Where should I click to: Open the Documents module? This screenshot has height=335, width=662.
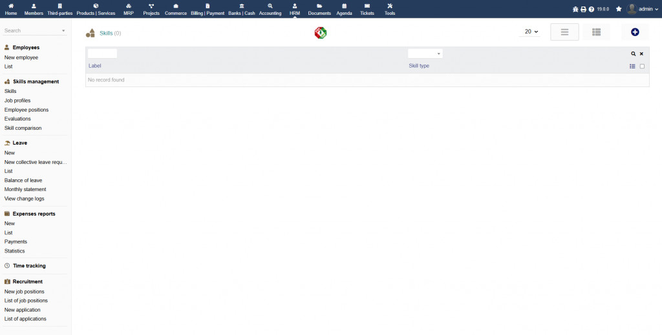tap(319, 9)
